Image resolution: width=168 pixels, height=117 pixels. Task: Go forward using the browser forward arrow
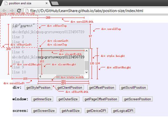point(11,11)
